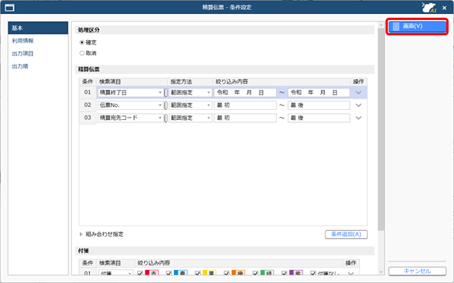The width and height of the screenshot is (454, 283).
Task: Click condition number 03 cell
Action: pos(88,118)
